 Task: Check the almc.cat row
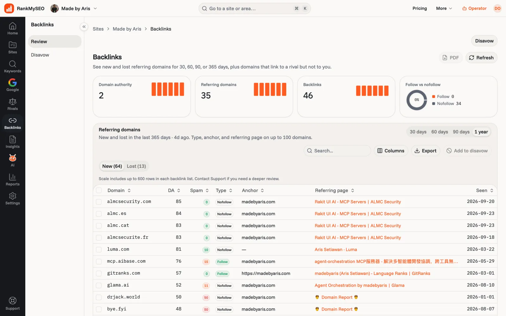pos(99,226)
